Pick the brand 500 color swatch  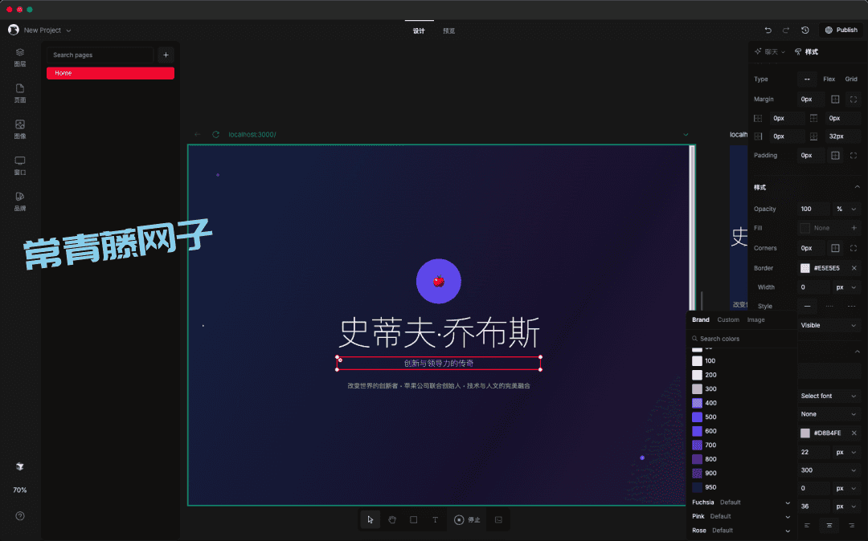697,417
